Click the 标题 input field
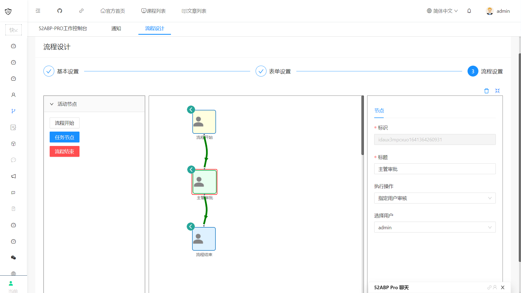Viewport: 521px width, 293px height. point(435,169)
